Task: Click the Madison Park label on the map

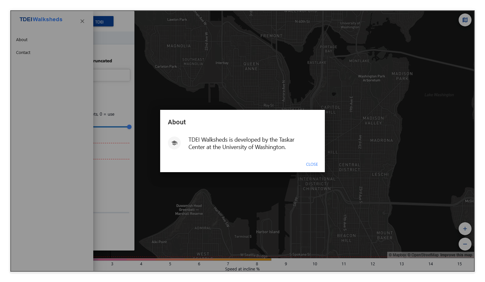Action: pos(402,76)
